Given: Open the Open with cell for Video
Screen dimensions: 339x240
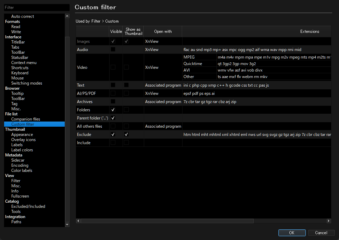Looking at the screenshot, I should pos(163,67).
